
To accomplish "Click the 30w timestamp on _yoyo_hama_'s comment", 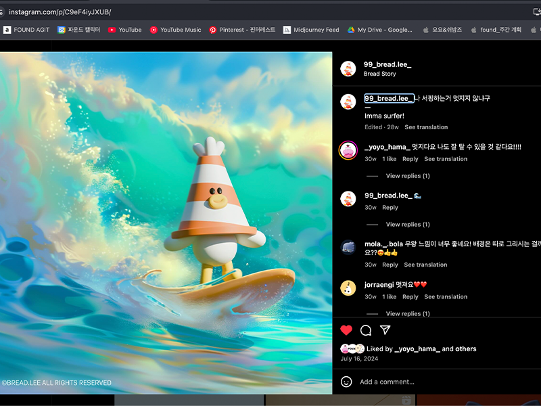I will pos(371,159).
